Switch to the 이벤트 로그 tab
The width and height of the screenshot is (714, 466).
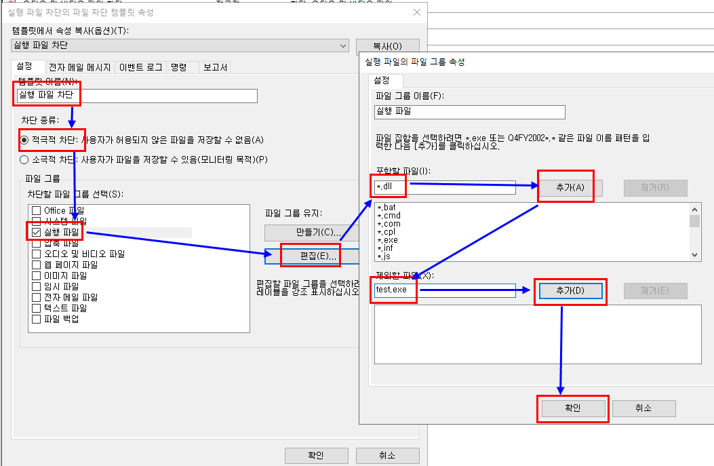[141, 67]
